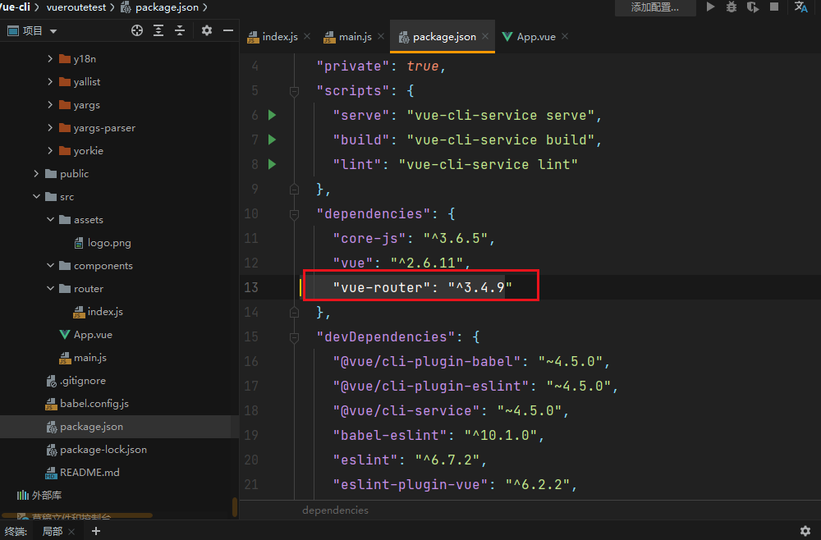Click the "eslint-plugin-vue" key on line 21
The image size is (821, 540).
[410, 484]
